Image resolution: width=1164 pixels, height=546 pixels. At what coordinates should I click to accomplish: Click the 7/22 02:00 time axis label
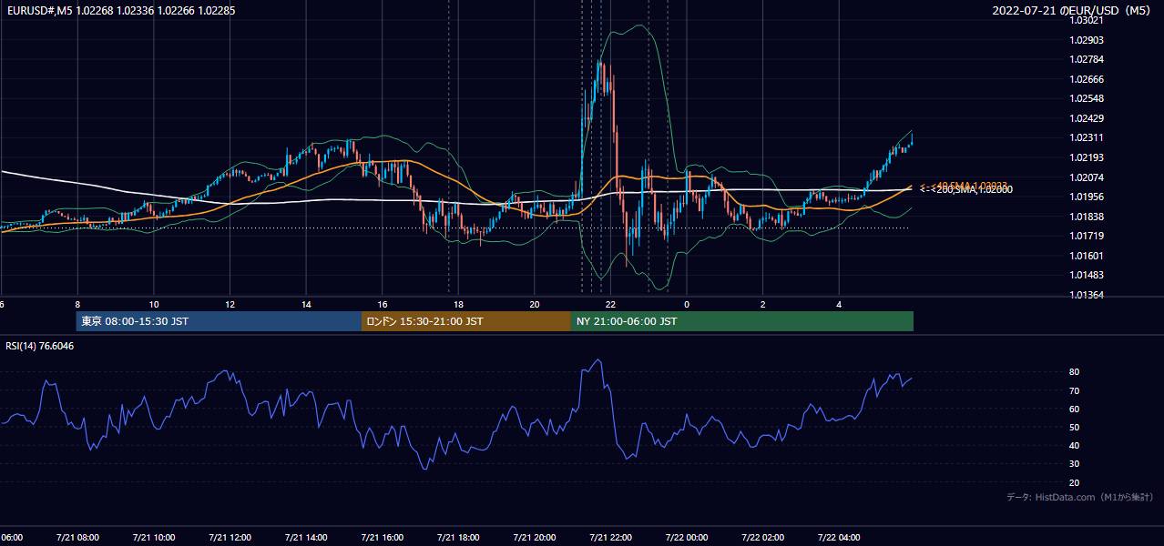pos(763,538)
